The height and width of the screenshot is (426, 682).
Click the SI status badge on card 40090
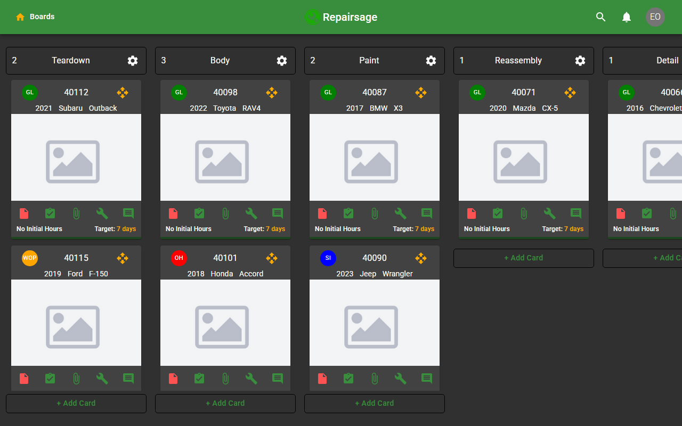328,258
